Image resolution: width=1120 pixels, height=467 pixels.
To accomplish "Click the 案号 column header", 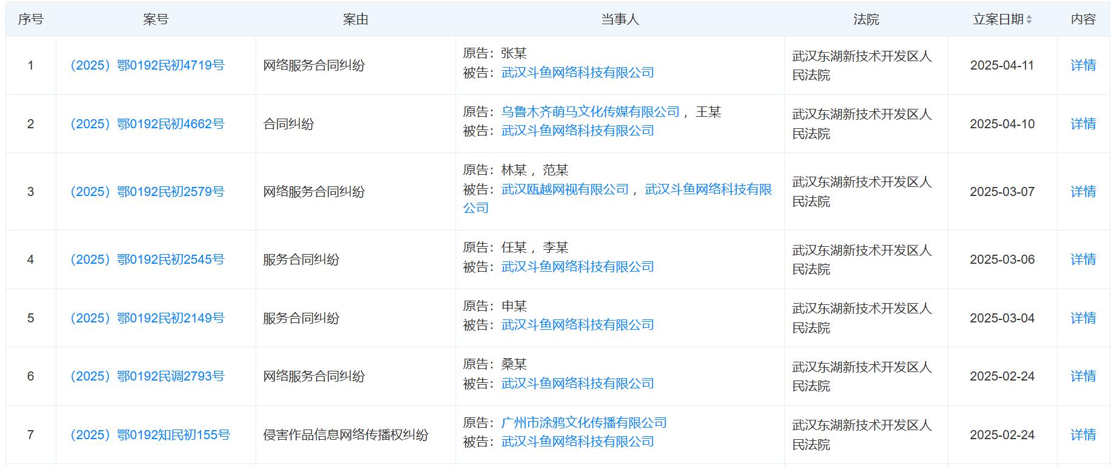I will [156, 19].
